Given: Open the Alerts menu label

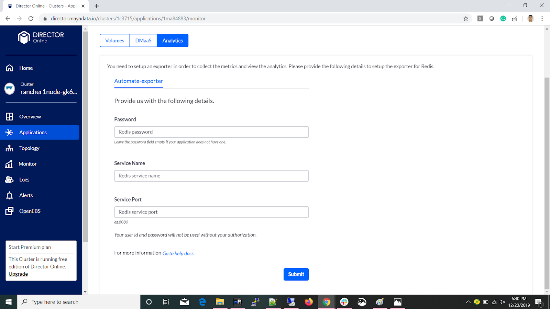Looking at the screenshot, I should (x=26, y=195).
